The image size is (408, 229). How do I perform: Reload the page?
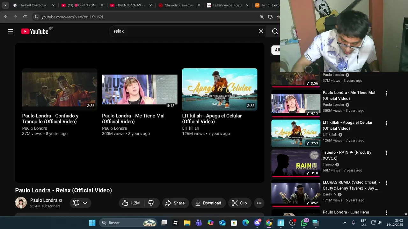coord(25,17)
